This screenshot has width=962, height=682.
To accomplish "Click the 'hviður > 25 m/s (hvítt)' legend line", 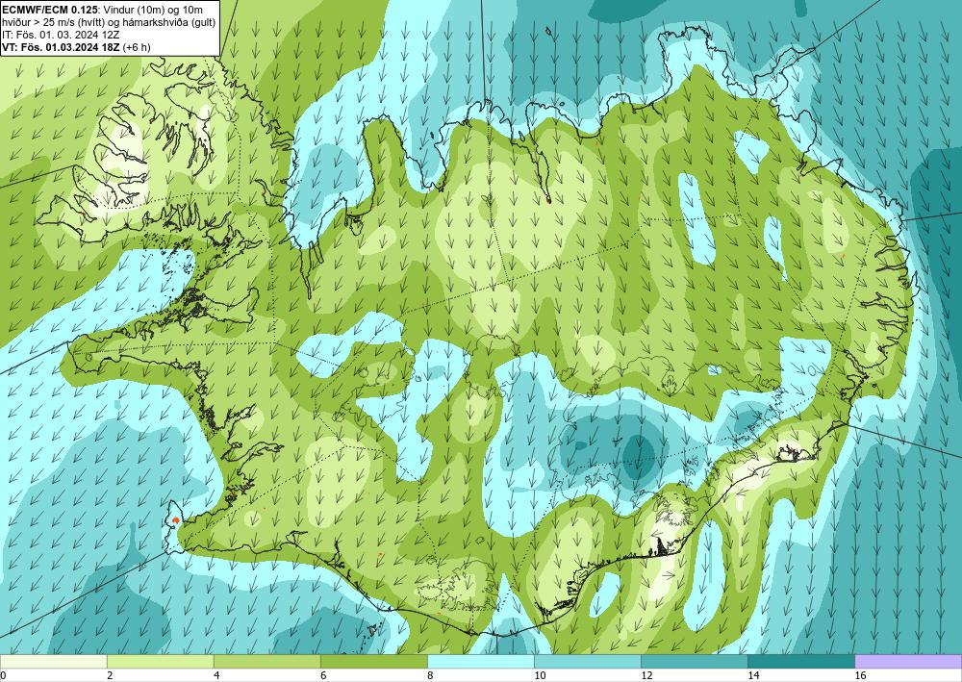I will coord(108,22).
